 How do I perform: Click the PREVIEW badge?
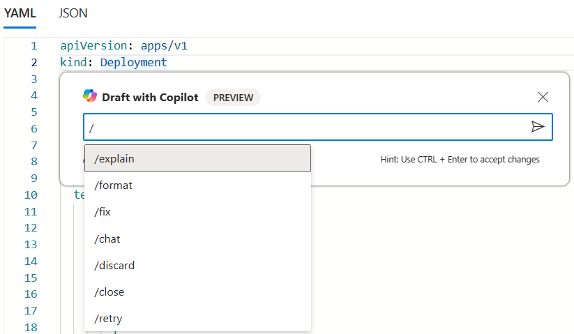coord(233,98)
